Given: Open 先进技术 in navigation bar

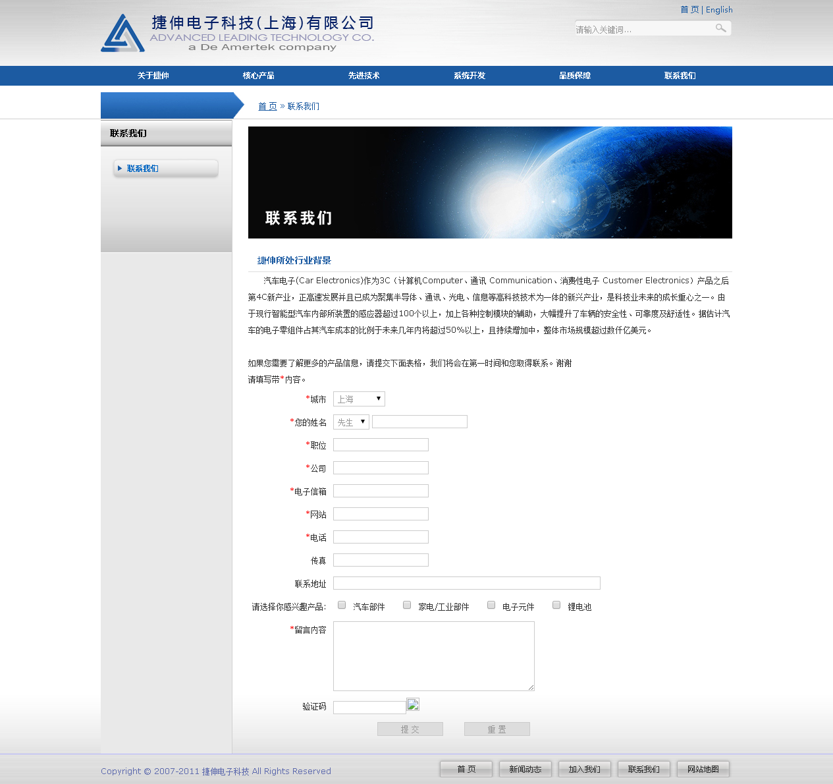Looking at the screenshot, I should click(x=364, y=76).
